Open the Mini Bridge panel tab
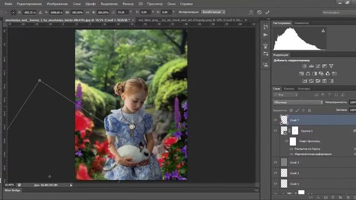The width and height of the screenshot is (356, 200). [12, 191]
